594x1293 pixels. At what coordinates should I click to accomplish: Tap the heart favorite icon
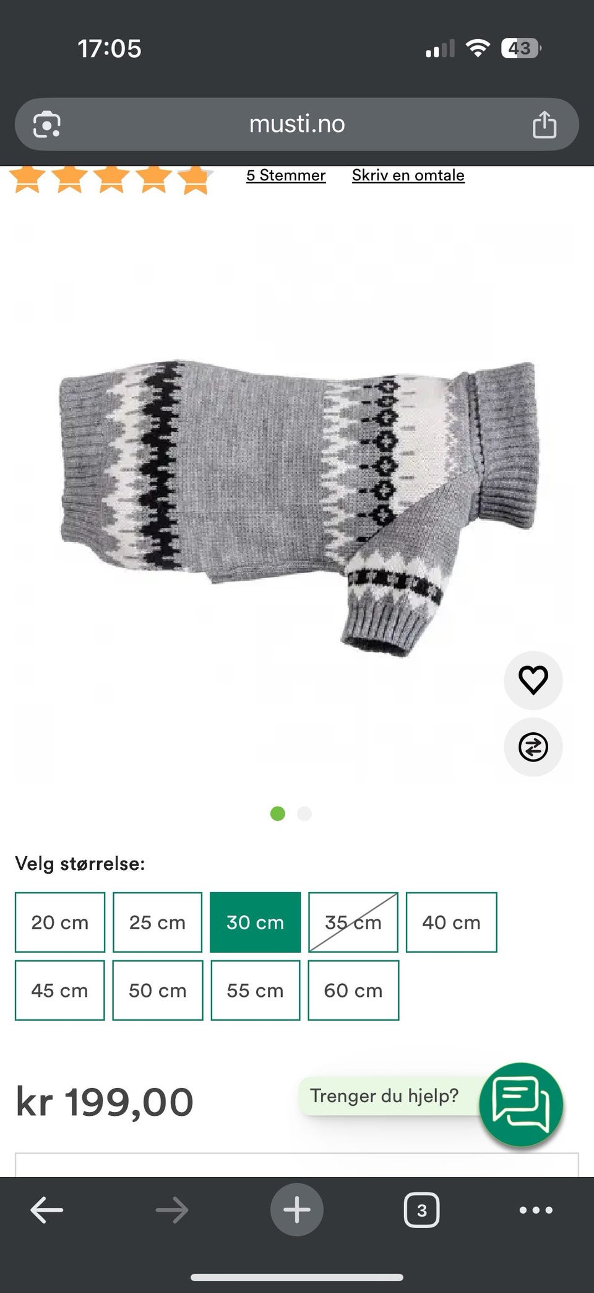tap(533, 680)
